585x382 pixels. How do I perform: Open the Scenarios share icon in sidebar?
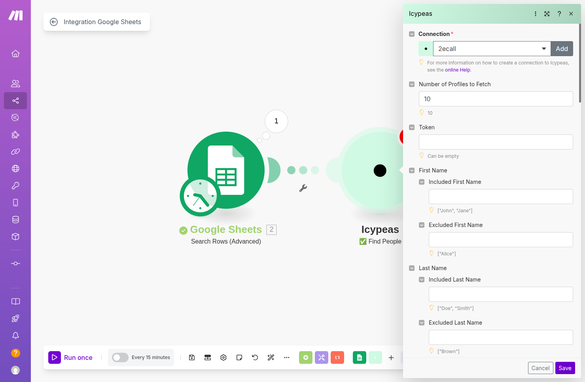click(15, 100)
